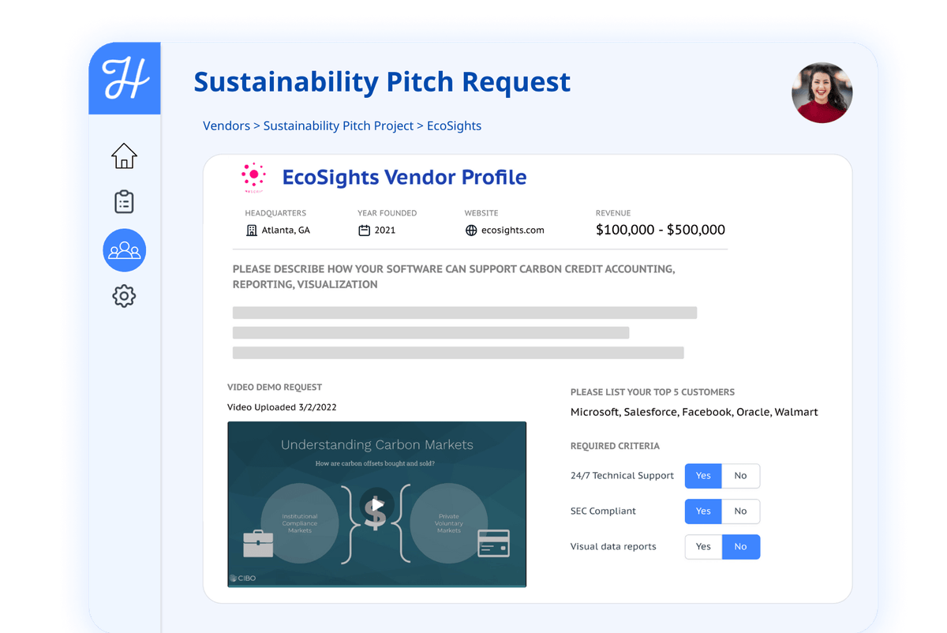Select the Vendors people icon in sidebar
This screenshot has width=947, height=633.
(124, 250)
